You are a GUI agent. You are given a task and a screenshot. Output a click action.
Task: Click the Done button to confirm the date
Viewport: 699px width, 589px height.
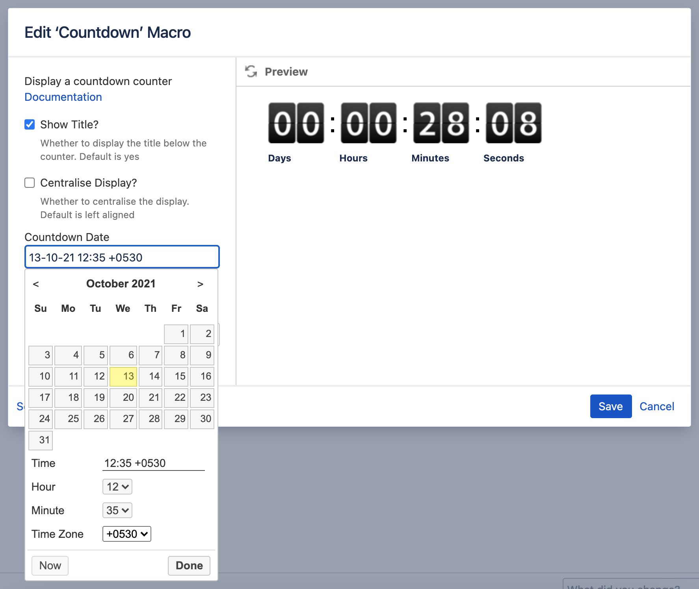pos(189,565)
